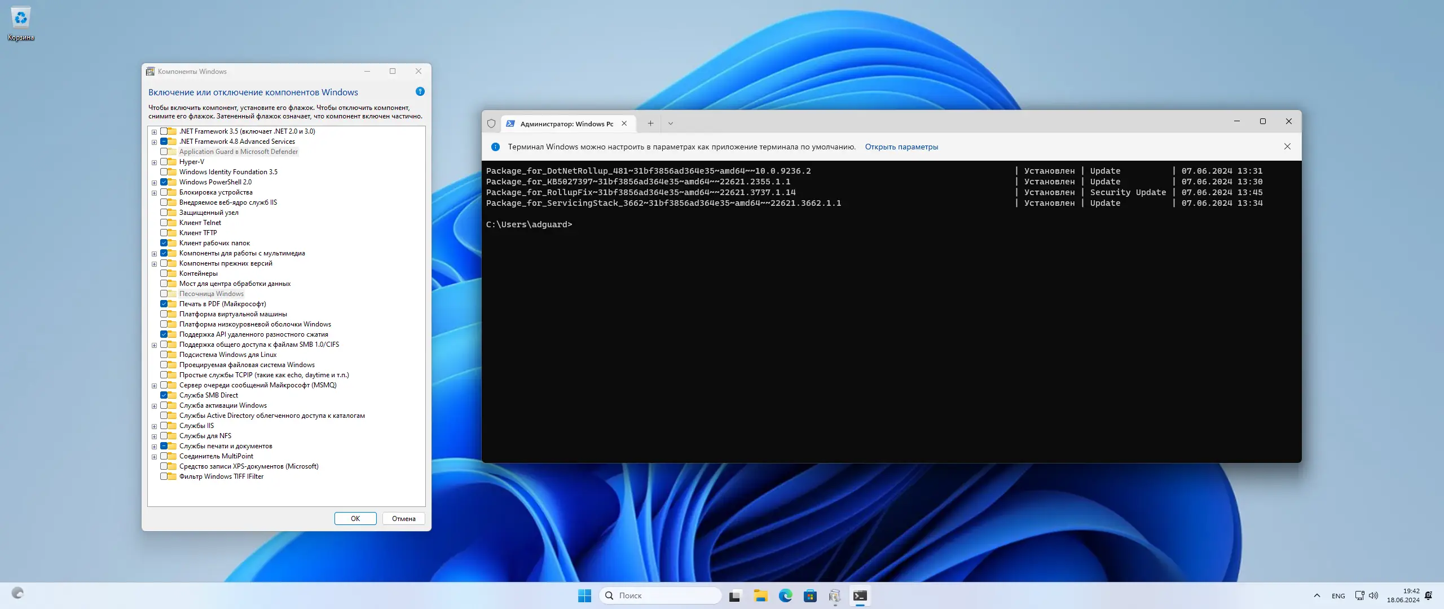Launch Microsoft Store from the taskbar
This screenshot has width=1444, height=609.
810,595
